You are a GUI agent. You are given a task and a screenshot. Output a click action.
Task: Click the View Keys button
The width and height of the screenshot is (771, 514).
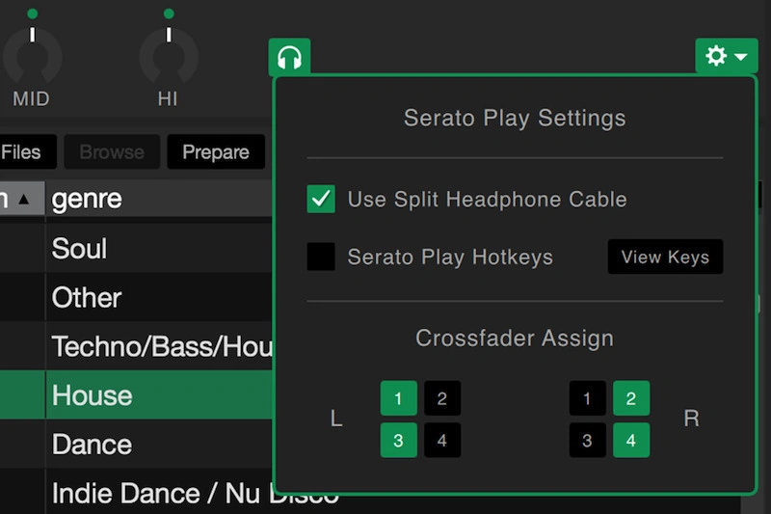pyautogui.click(x=665, y=257)
